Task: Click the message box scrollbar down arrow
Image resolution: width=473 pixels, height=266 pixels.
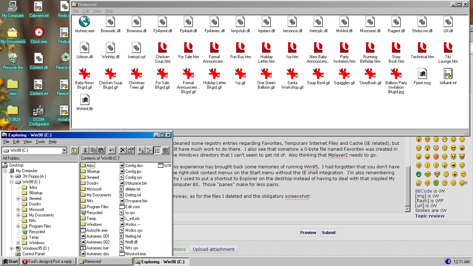Action: click(407, 209)
